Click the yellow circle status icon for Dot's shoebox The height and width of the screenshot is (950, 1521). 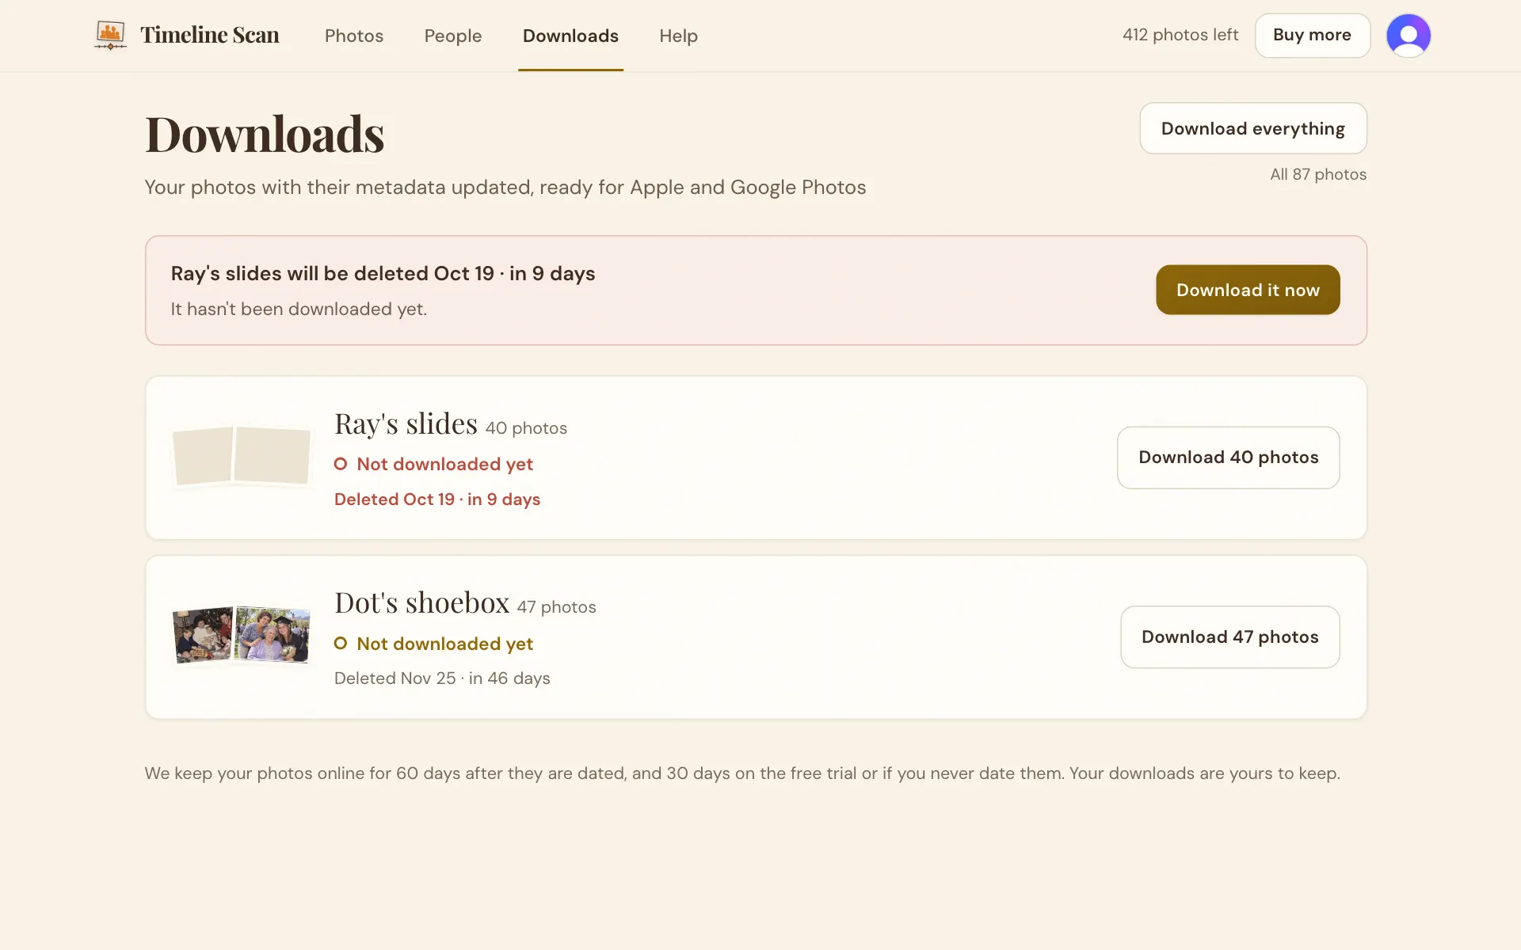pos(341,644)
